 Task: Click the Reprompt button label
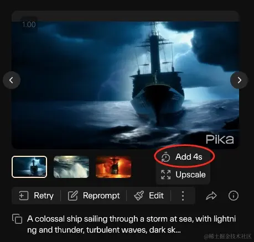(x=101, y=196)
